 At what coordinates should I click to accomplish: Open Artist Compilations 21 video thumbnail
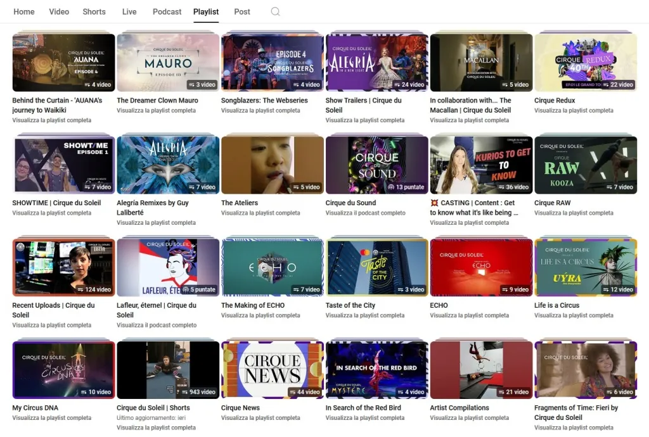point(482,370)
